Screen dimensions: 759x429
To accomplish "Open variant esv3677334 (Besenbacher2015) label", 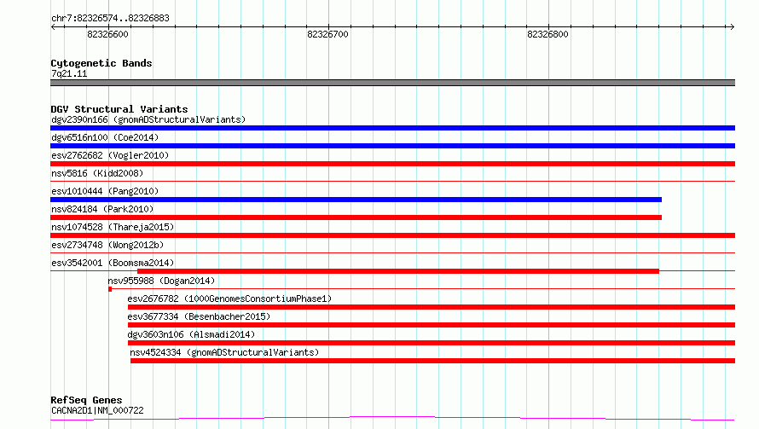I will point(199,316).
